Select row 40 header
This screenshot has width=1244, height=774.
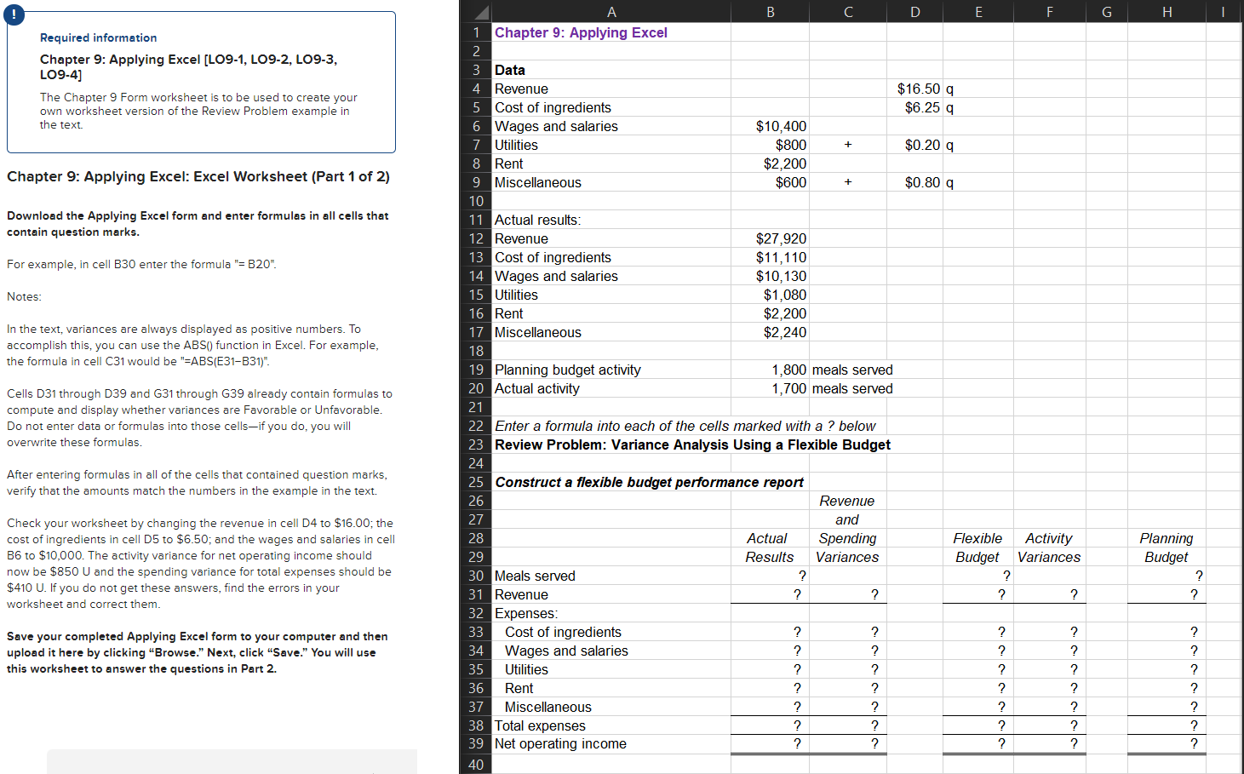point(476,764)
